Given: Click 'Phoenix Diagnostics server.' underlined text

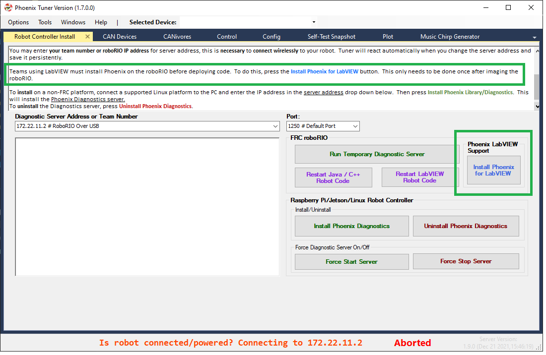Looking at the screenshot, I should 88,99.
